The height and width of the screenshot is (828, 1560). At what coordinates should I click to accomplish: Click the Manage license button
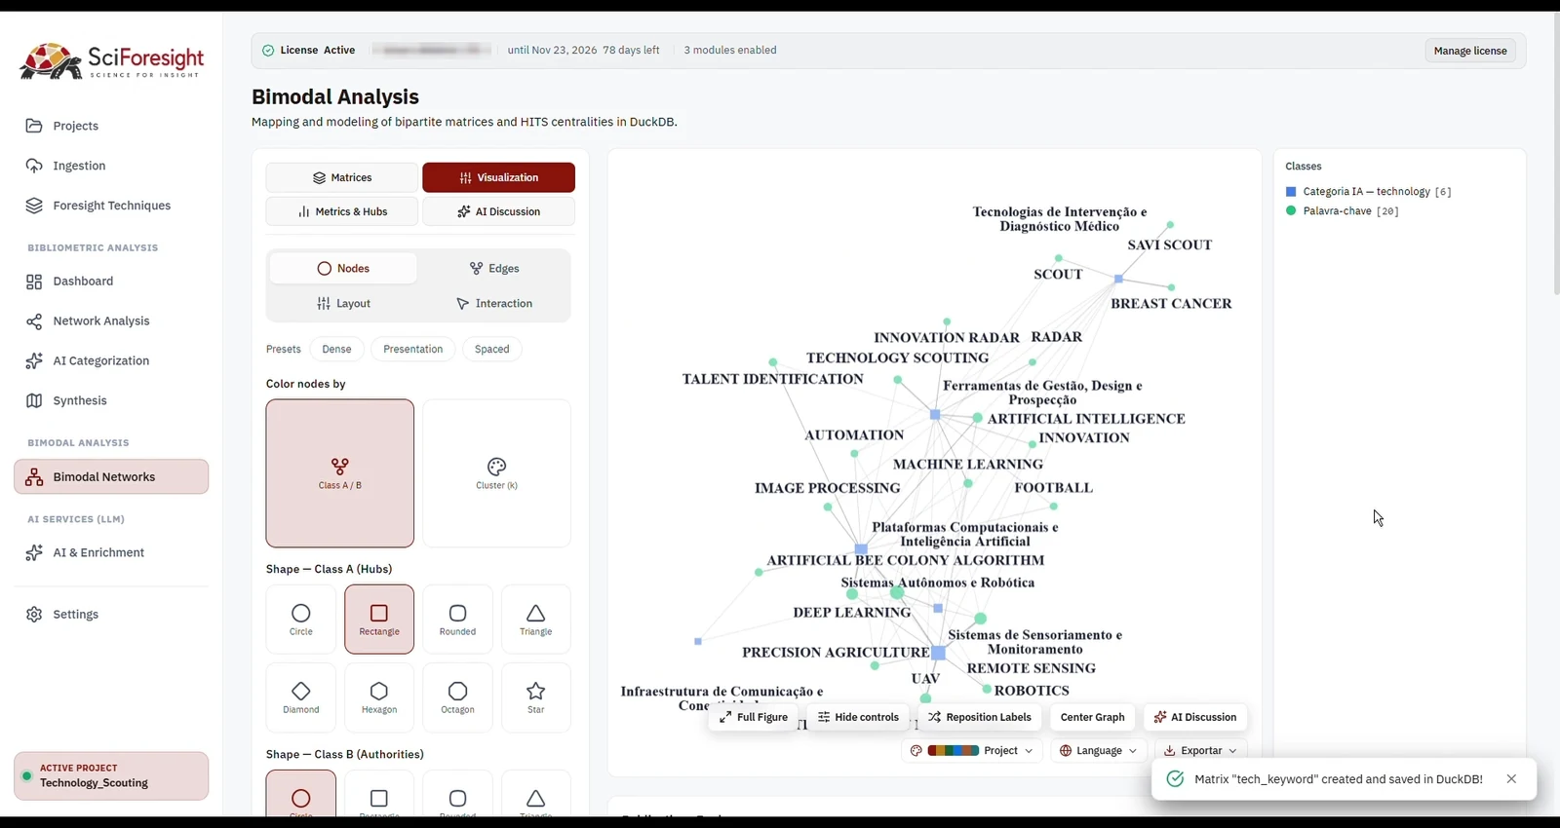coord(1470,51)
